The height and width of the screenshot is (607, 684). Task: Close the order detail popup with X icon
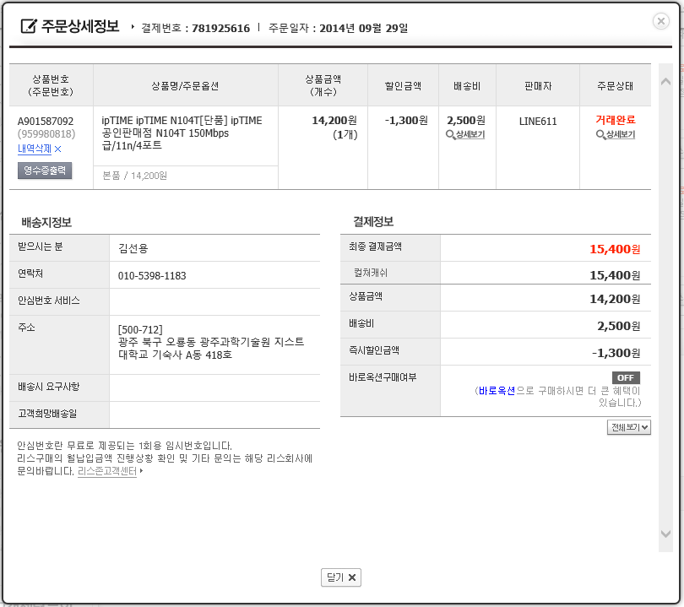661,21
